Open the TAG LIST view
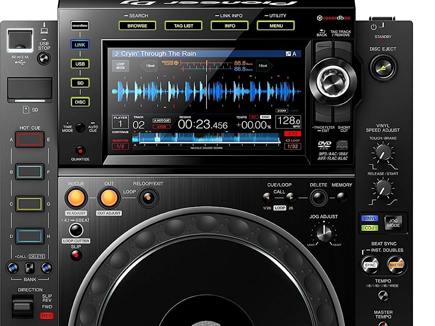The height and width of the screenshot is (326, 435). (184, 26)
